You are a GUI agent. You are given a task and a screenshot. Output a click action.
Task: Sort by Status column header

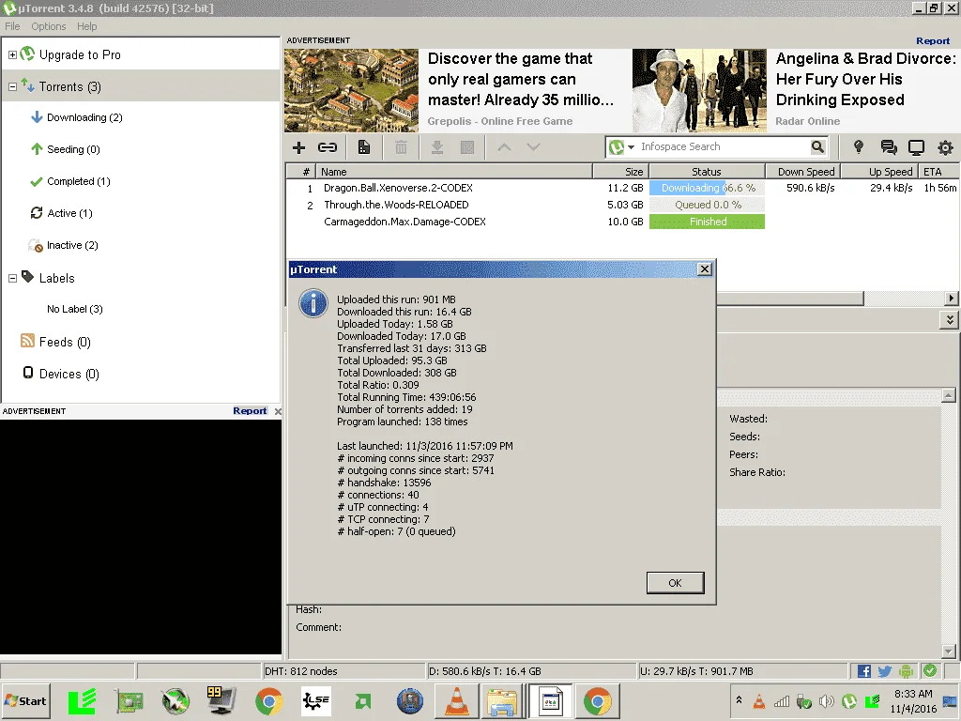(707, 172)
